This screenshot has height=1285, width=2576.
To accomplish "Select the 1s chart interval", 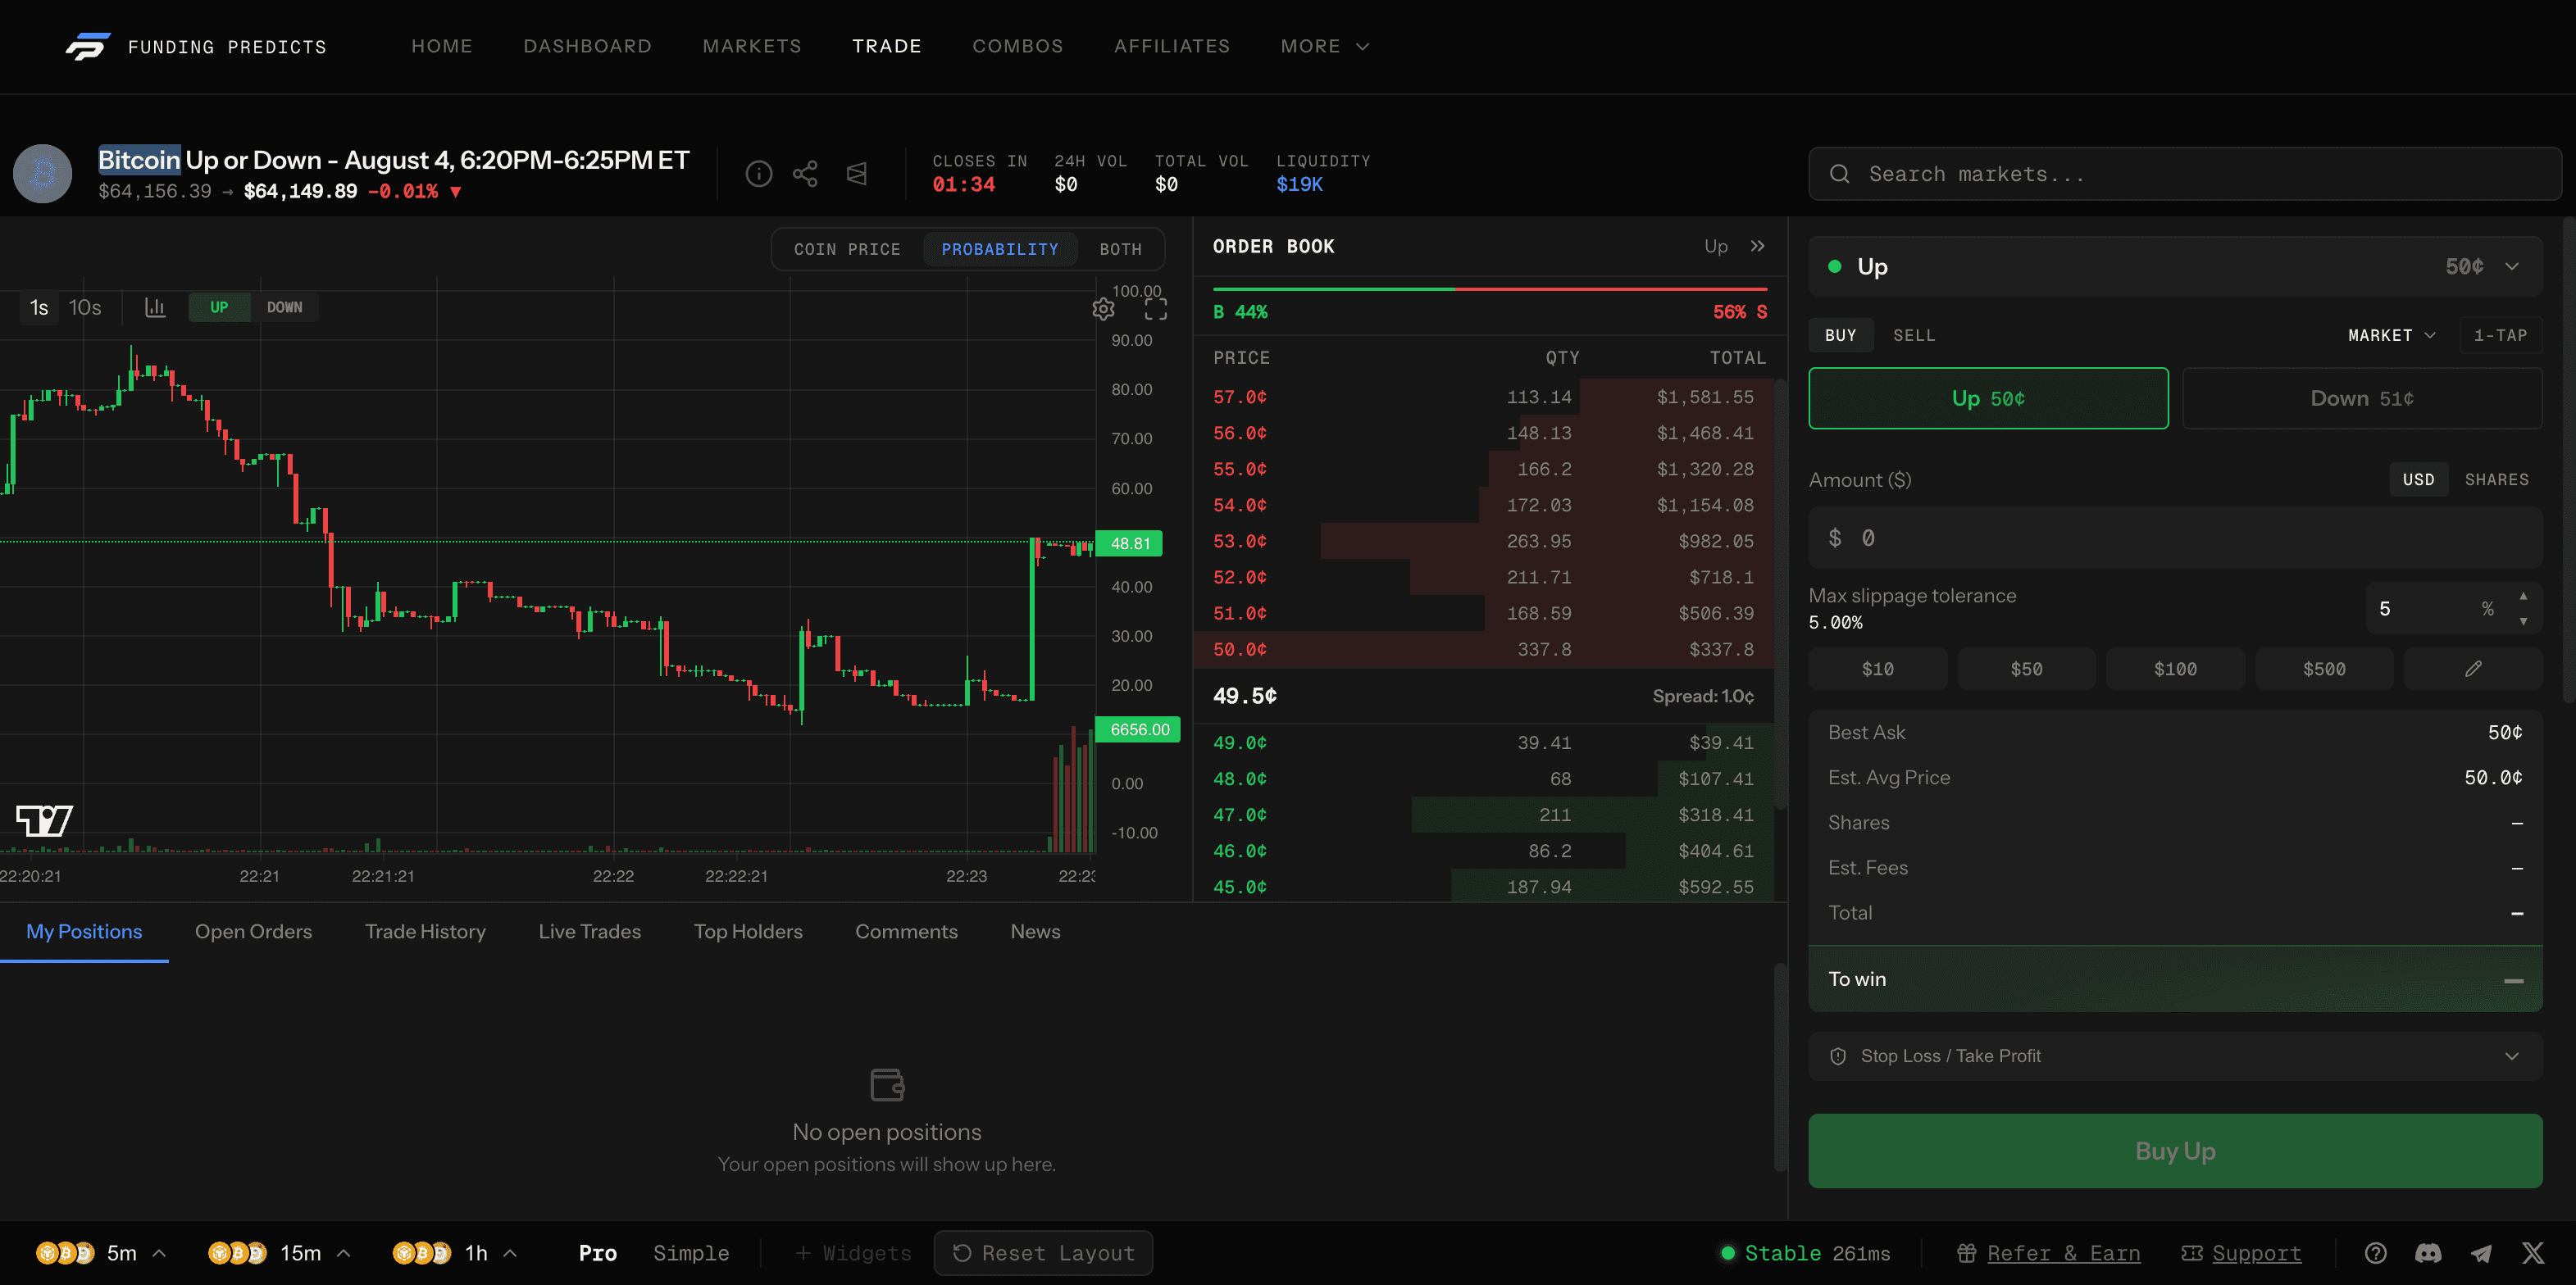I will coord(39,308).
